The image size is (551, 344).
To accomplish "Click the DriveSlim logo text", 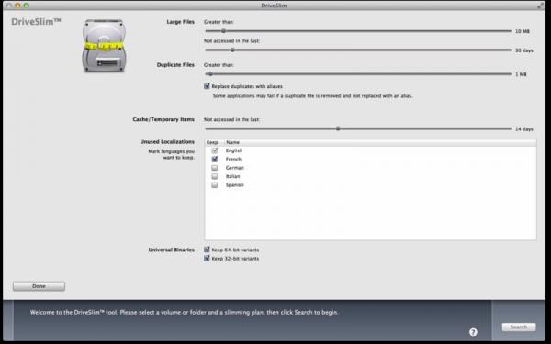I will pos(36,22).
